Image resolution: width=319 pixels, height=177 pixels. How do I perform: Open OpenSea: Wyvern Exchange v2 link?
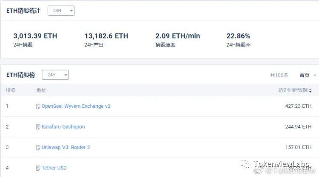tap(76, 106)
